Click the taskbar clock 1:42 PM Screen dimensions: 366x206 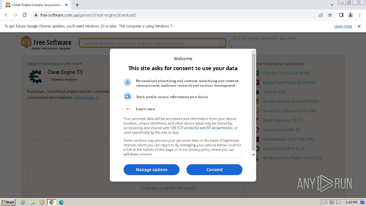(x=351, y=202)
